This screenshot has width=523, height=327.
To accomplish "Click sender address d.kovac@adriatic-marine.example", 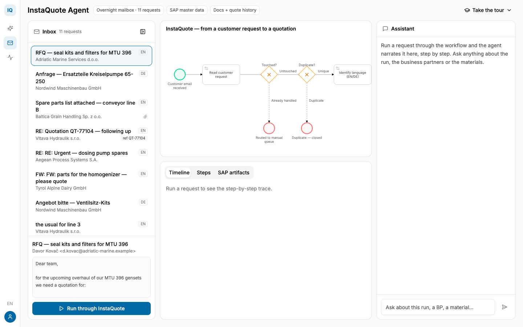I will [98, 251].
